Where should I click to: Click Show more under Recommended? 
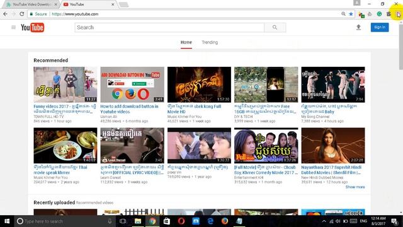pyautogui.click(x=355, y=187)
